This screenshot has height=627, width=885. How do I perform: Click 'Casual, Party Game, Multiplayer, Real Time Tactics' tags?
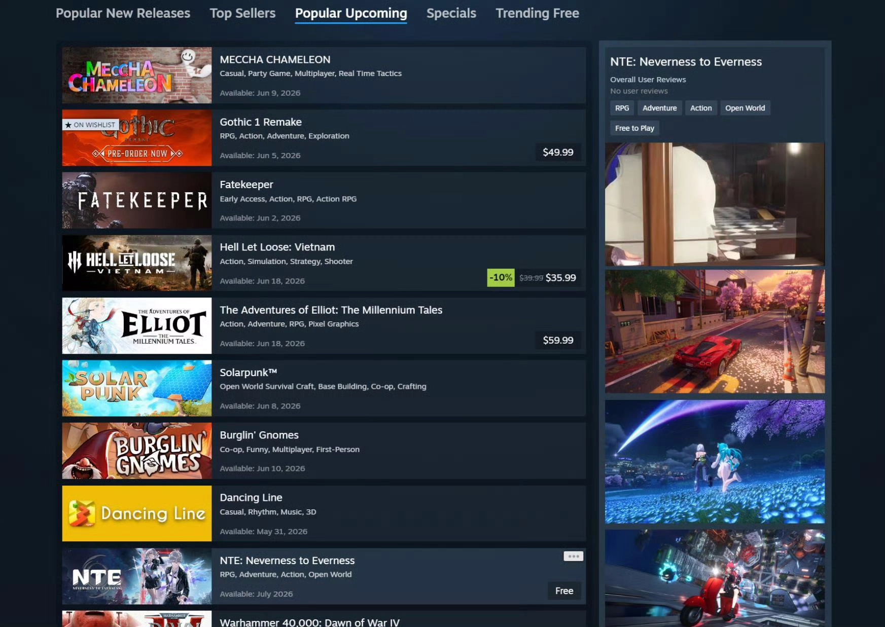point(310,73)
